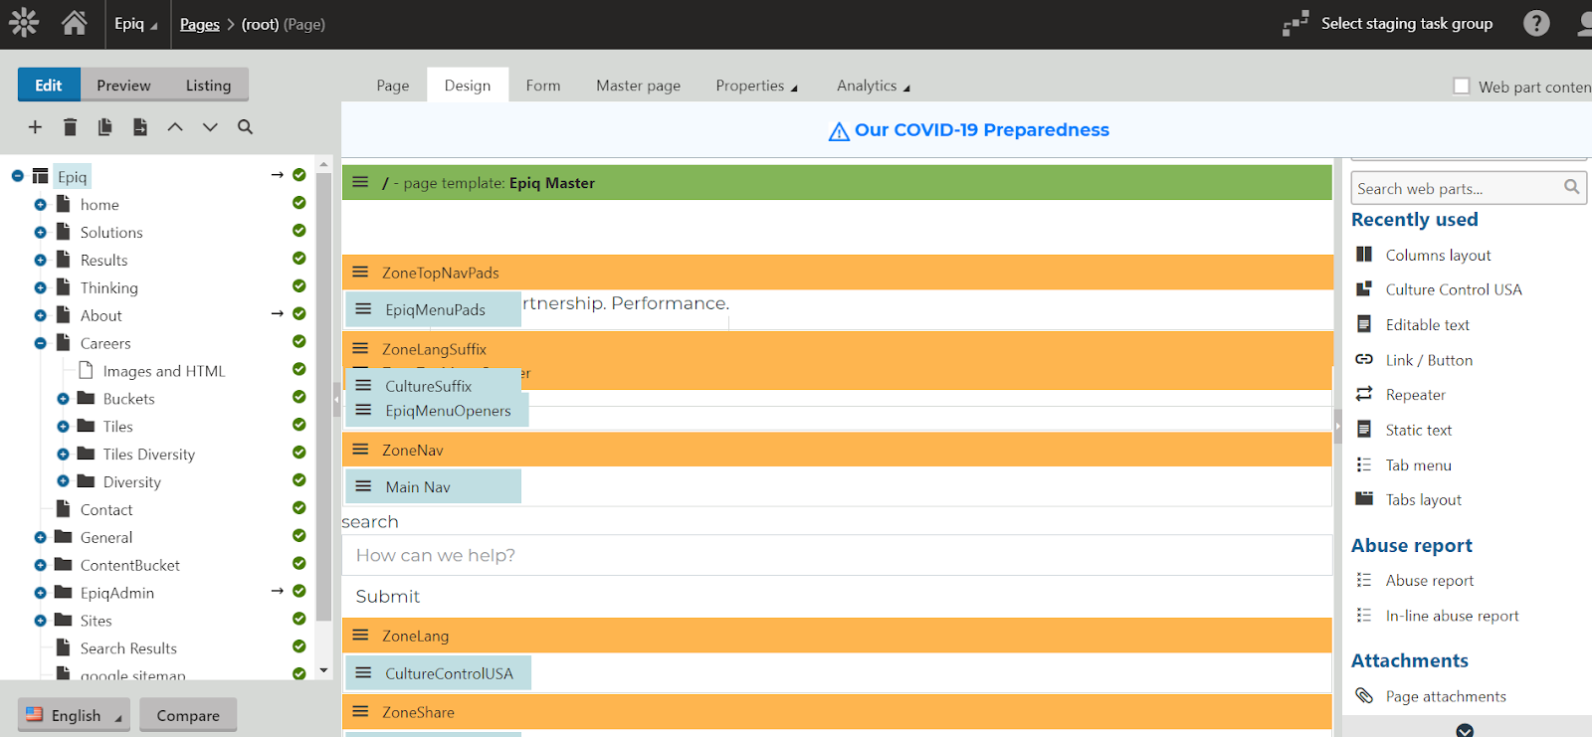The image size is (1592, 737).
Task: Collapse the Careers tree node
Action: pyautogui.click(x=41, y=343)
